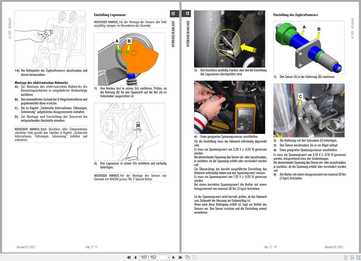Click footer text 'Kap. 12- 17'
Image resolution: width=361 pixels, height=261 pixels.
coord(92,247)
